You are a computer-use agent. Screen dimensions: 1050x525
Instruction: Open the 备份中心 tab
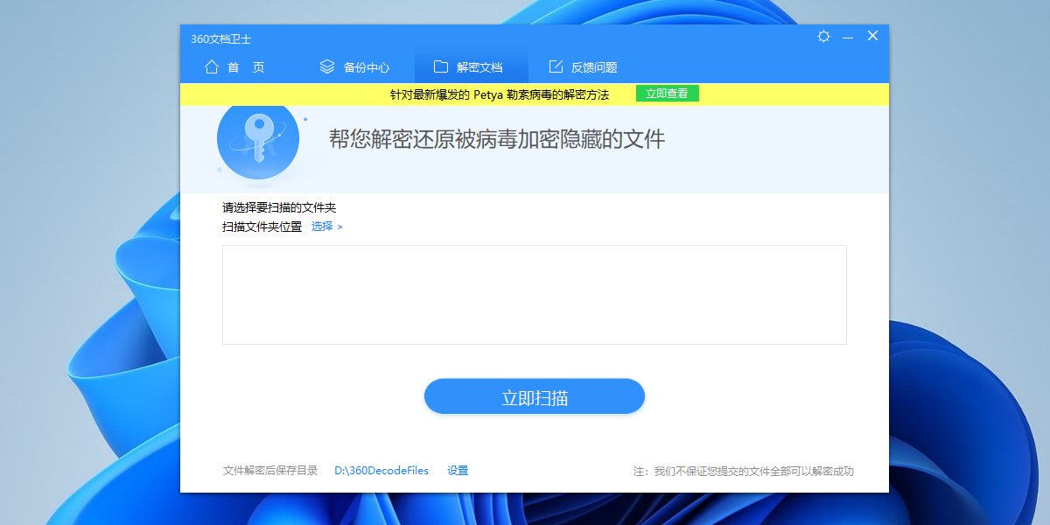[x=354, y=67]
